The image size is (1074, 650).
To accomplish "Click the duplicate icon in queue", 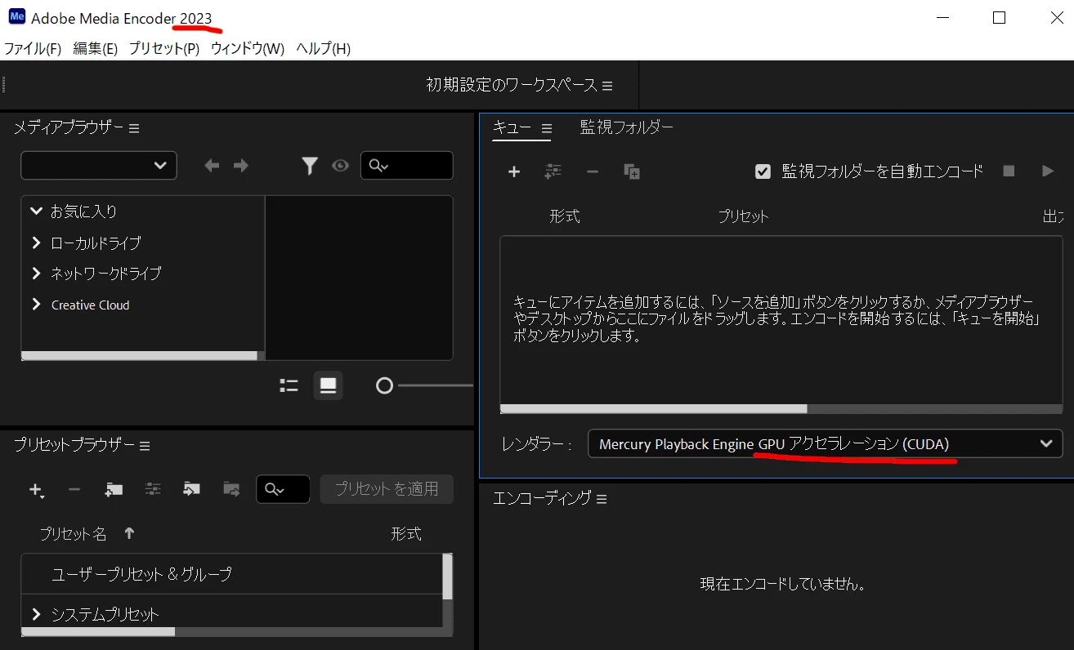I will tap(632, 171).
